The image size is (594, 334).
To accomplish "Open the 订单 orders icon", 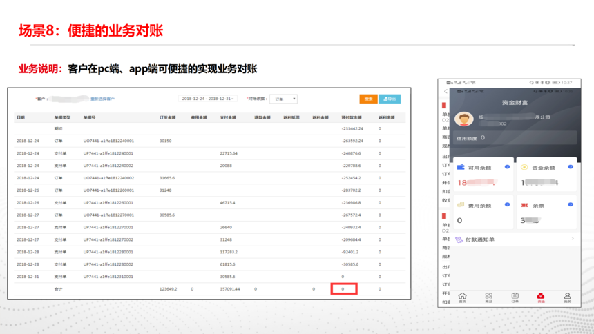I will pos(515,297).
